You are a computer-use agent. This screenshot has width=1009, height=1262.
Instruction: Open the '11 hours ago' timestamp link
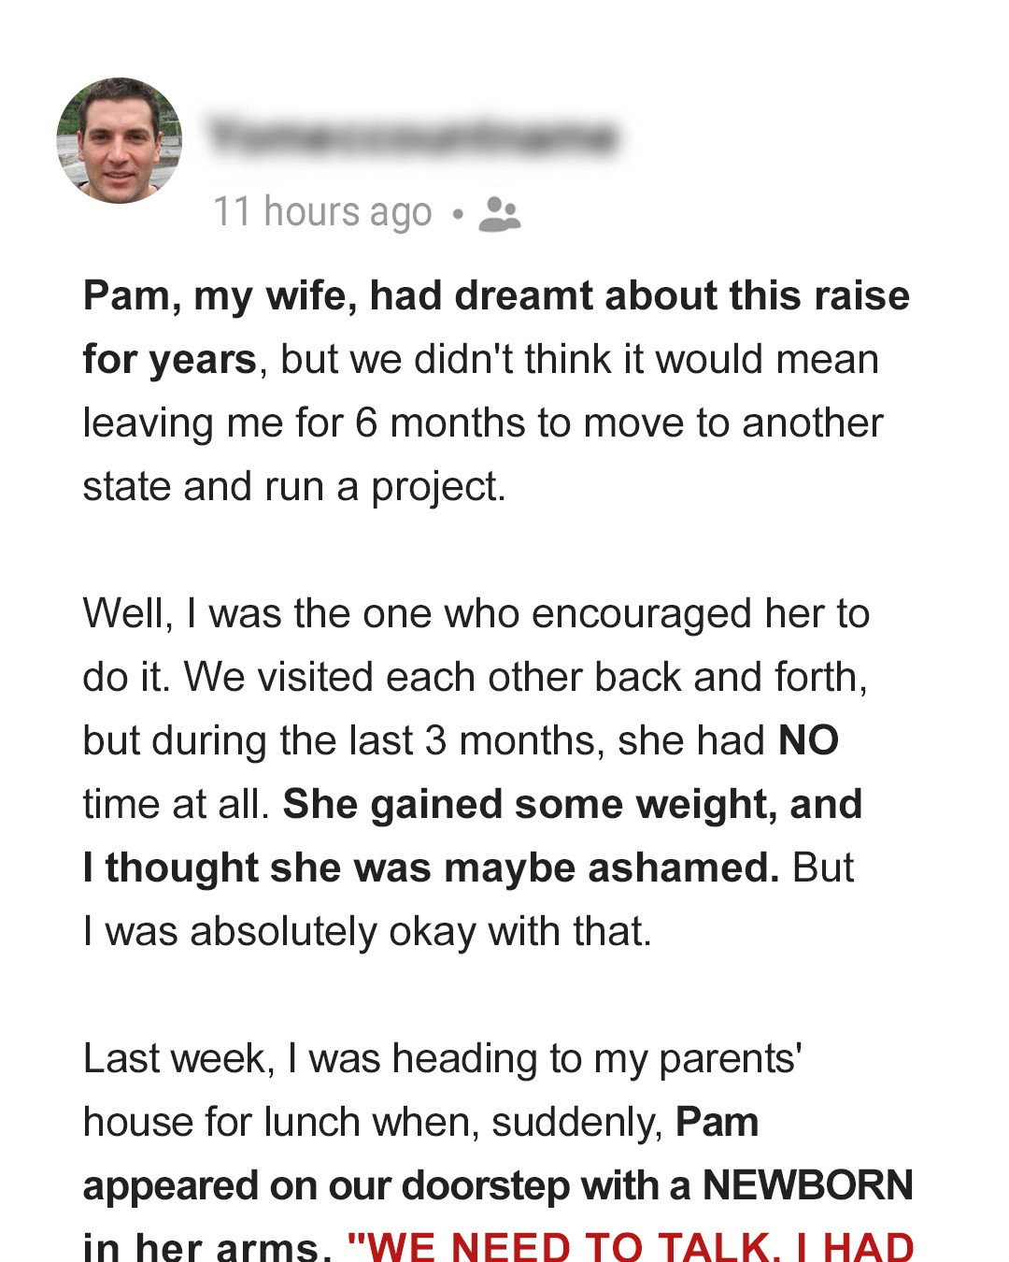[x=322, y=213]
